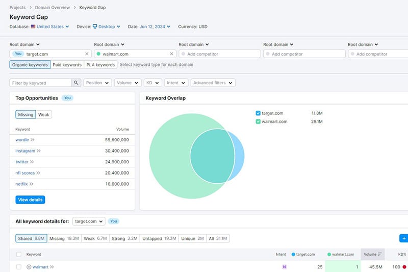Click the blue target.com-only sliver in Venn diagram
Viewport: 408px width, 272px height.
[239, 156]
